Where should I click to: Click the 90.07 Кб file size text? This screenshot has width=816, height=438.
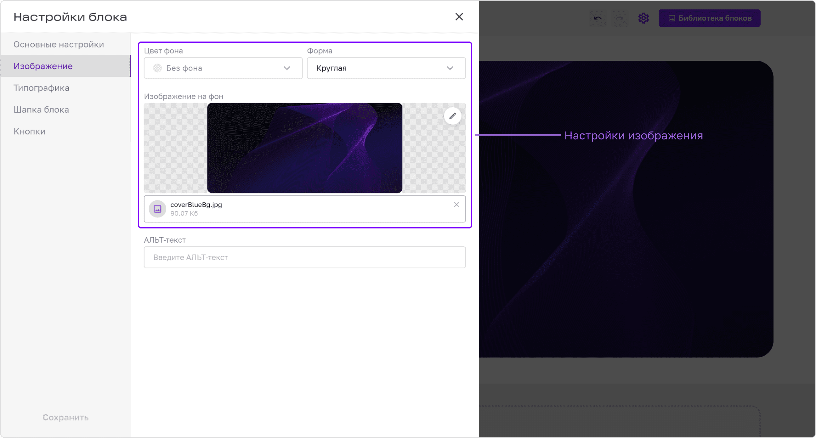point(184,213)
